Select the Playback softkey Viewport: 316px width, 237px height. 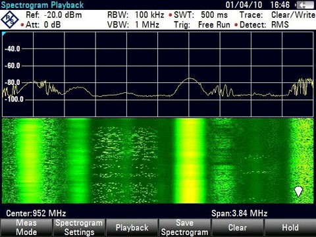132,228
